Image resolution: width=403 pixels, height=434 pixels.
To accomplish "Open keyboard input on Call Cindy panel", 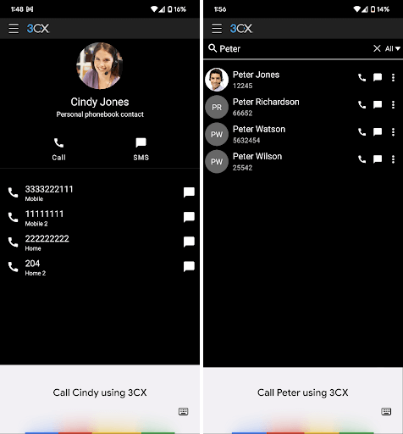I will pos(183,411).
